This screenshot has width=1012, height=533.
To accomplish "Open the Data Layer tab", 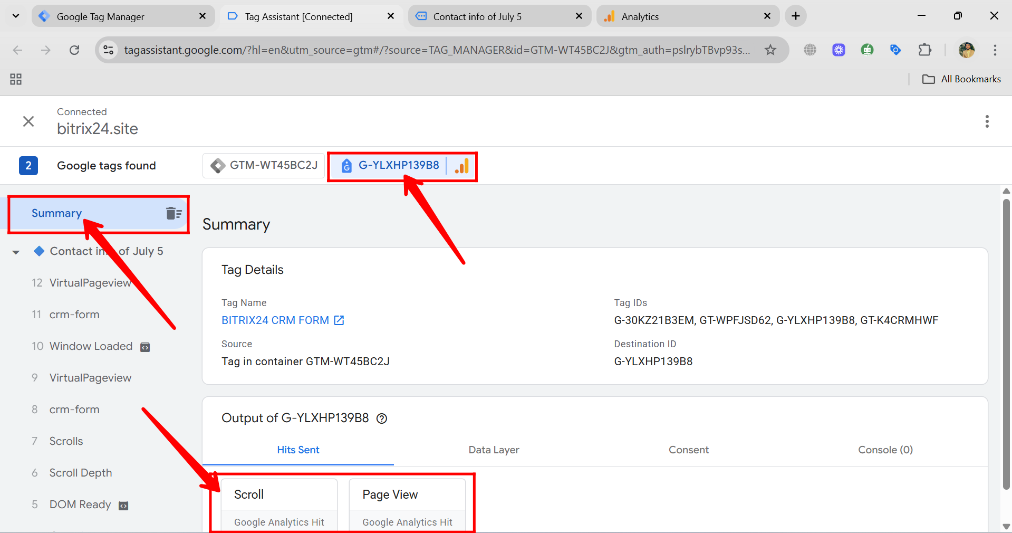I will tap(494, 450).
